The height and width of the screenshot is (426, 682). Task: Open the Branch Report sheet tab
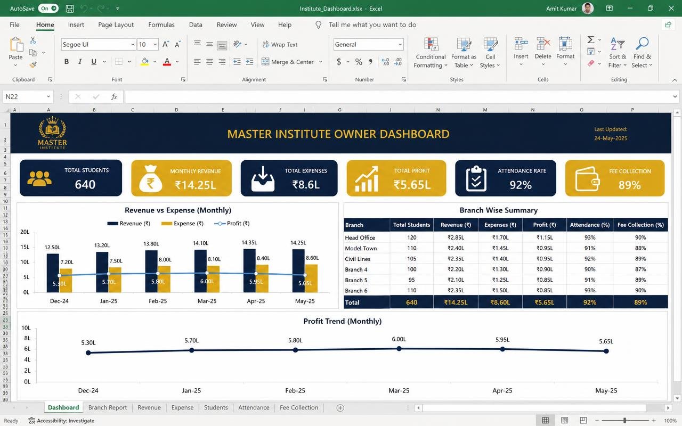coord(108,408)
